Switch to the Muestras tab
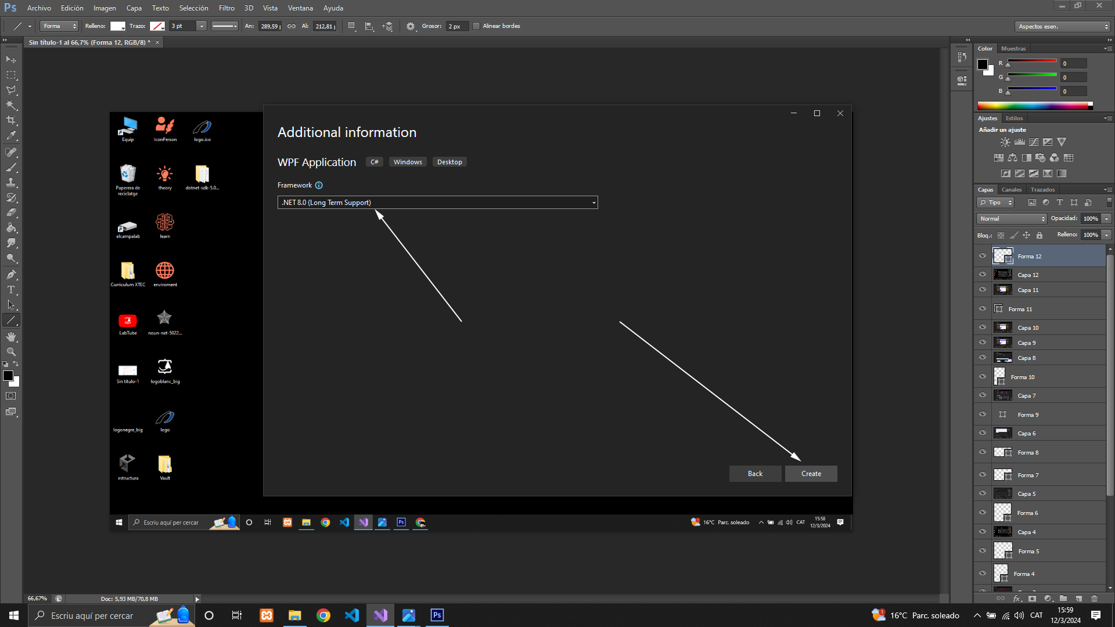This screenshot has width=1115, height=627. tap(1013, 49)
